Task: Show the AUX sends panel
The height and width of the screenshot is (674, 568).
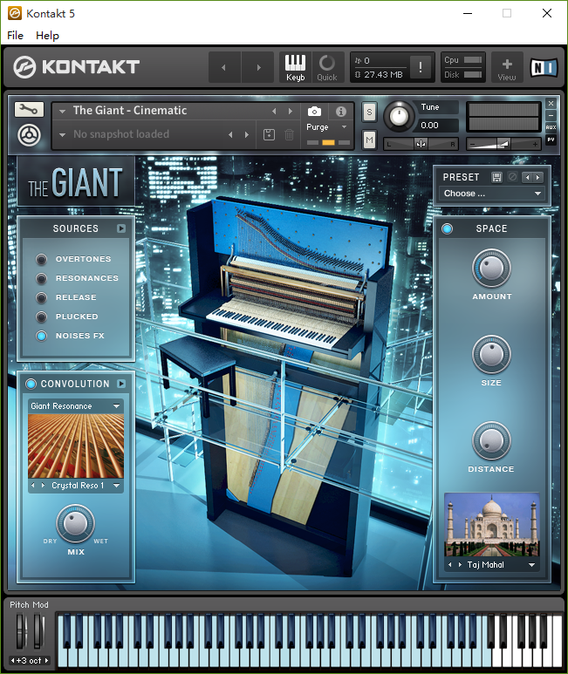Action: click(x=551, y=127)
